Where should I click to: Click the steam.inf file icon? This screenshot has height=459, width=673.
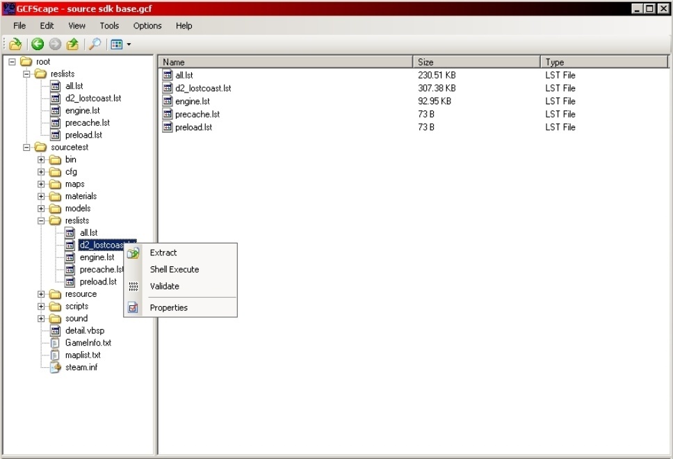[56, 367]
